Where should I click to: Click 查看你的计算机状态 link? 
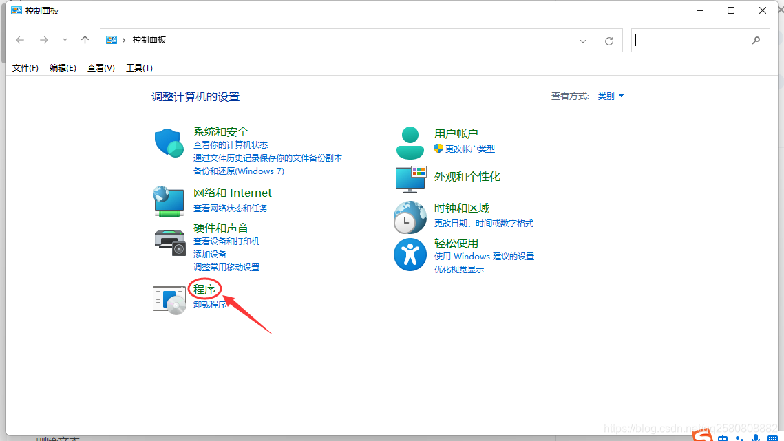click(231, 145)
